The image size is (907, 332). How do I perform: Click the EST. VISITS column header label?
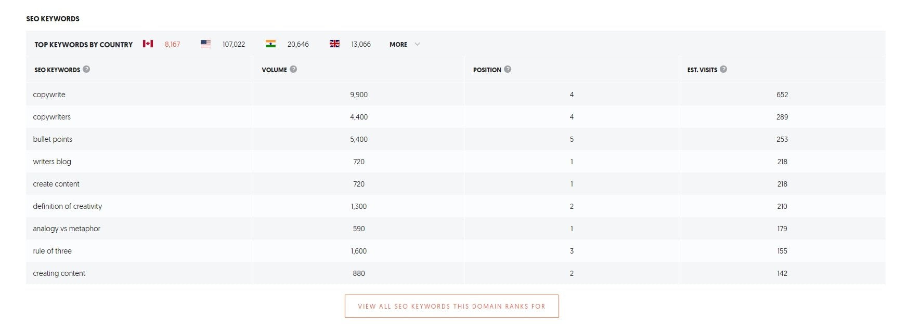(702, 70)
